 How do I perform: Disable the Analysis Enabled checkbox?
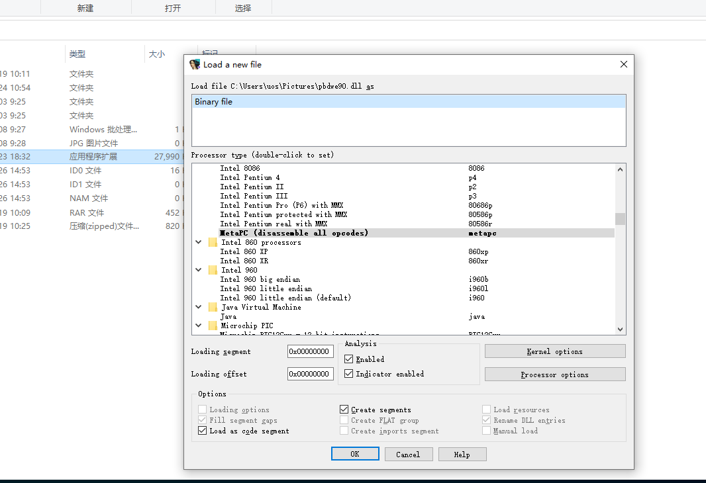click(348, 359)
